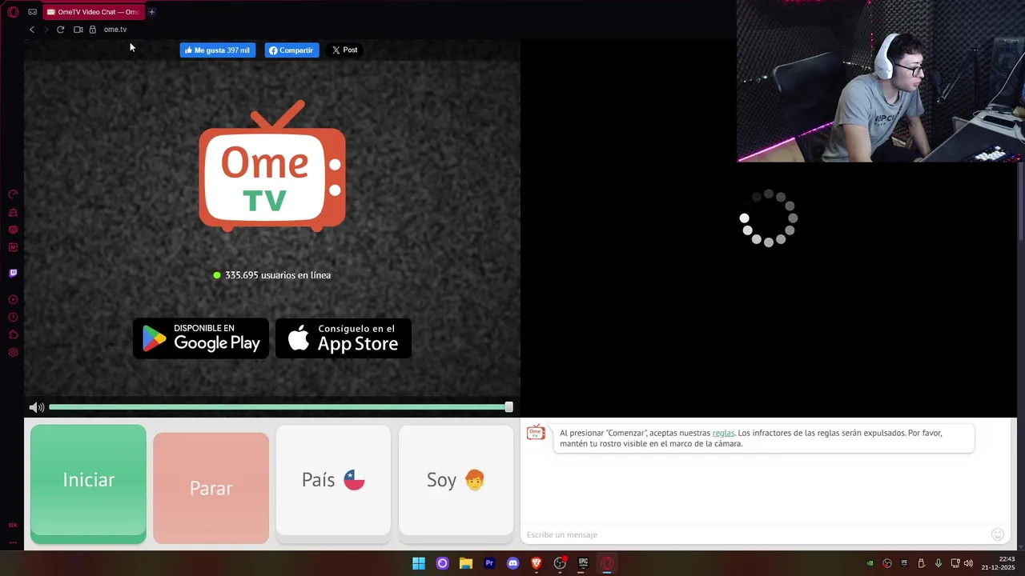Click the GX label at sidebar bottom

click(x=13, y=525)
